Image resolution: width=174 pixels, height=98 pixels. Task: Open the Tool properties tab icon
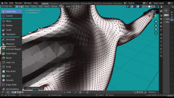161,11
